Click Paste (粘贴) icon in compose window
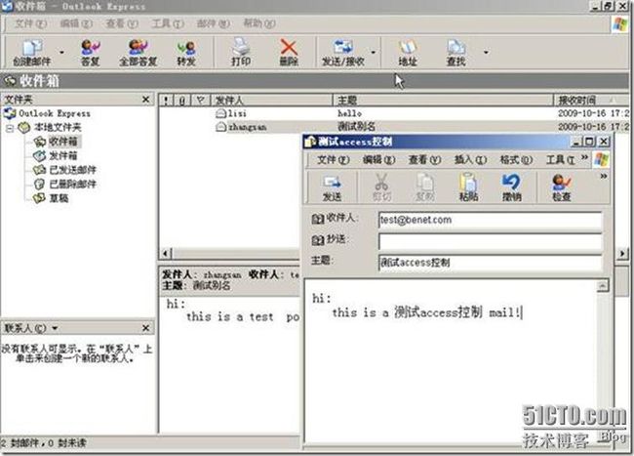 [468, 187]
